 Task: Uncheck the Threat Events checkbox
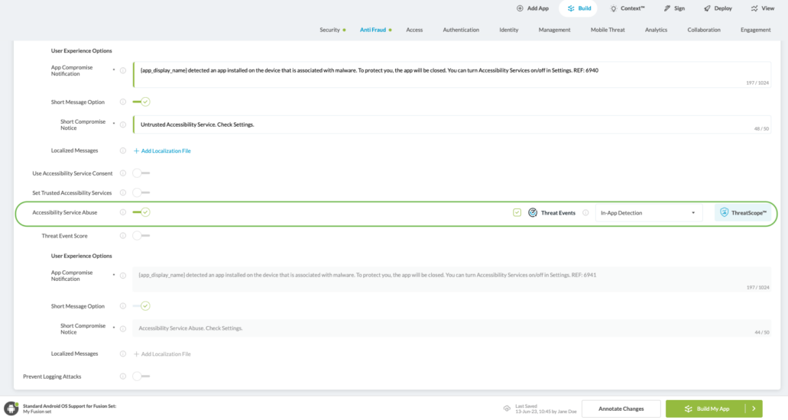click(x=517, y=213)
